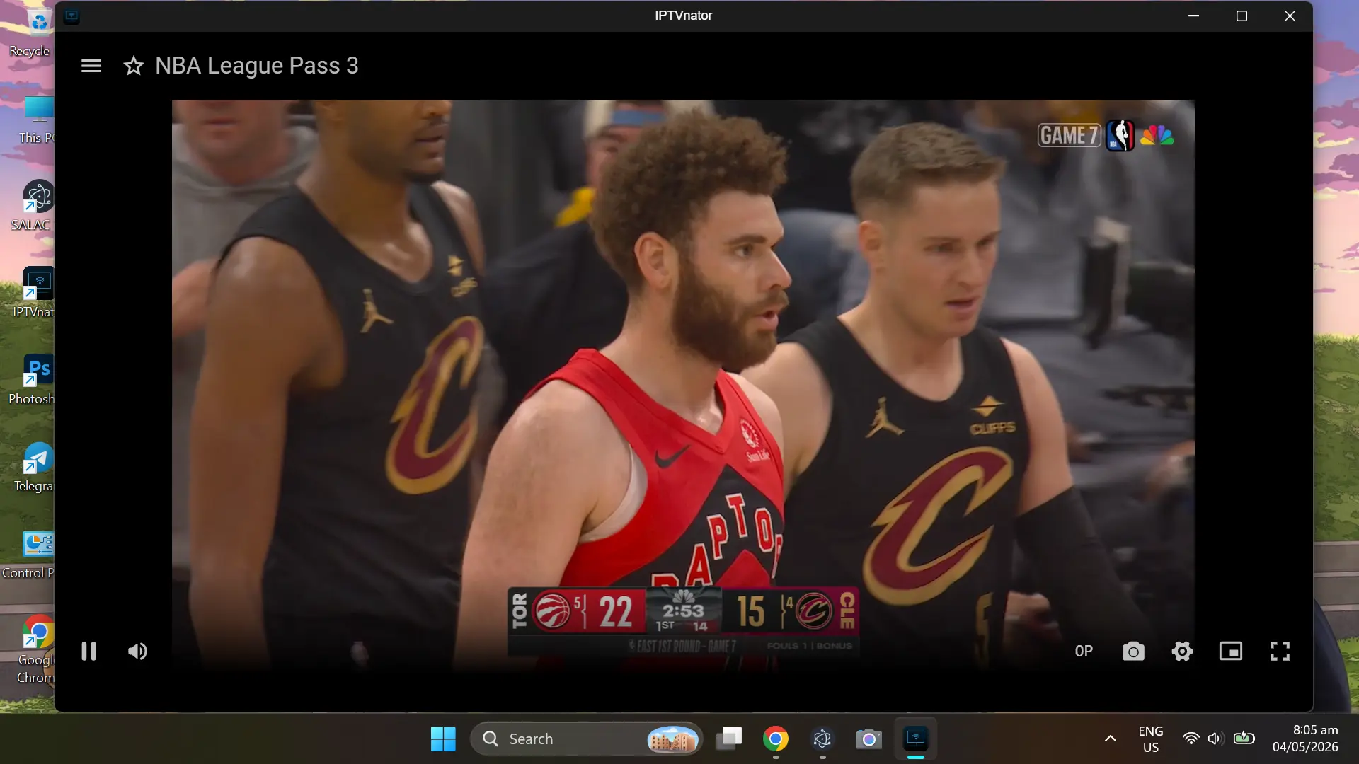Select Google Chrome desktop shortcut
1359x764 pixels.
click(x=35, y=649)
